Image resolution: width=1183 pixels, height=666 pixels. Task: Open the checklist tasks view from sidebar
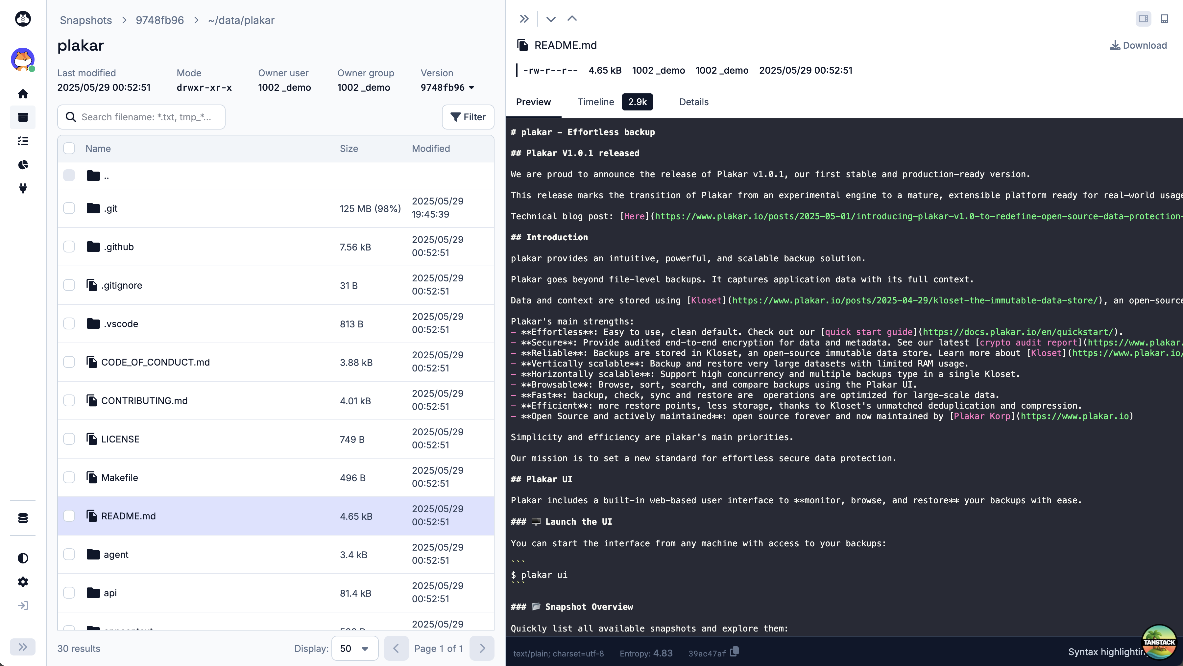coord(23,141)
